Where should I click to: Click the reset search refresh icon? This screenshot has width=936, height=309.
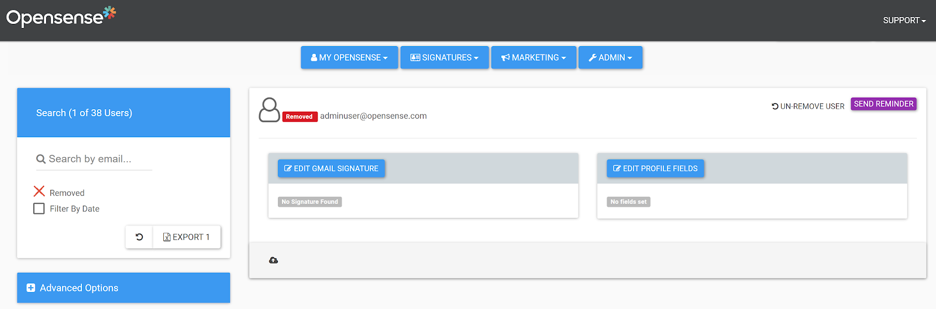tap(139, 237)
